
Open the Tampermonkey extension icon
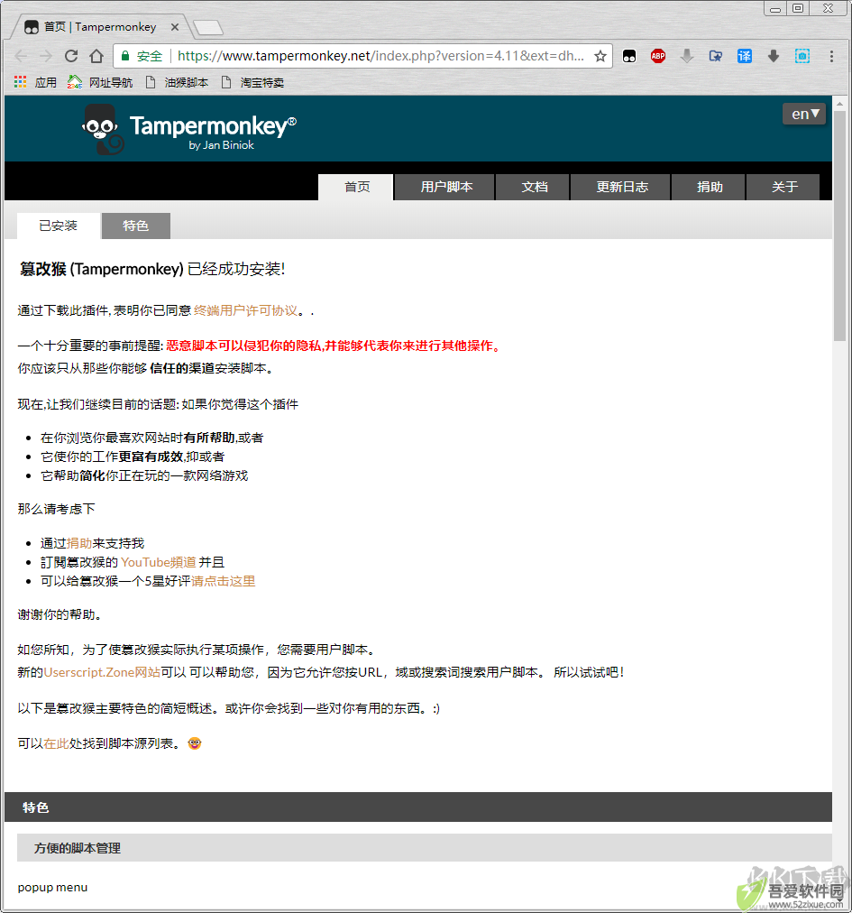[x=629, y=56]
